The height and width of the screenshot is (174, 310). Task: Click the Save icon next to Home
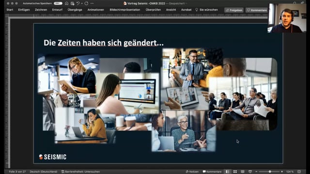72,3
